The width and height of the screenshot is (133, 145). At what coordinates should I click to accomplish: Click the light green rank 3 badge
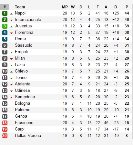[x=5, y=26]
